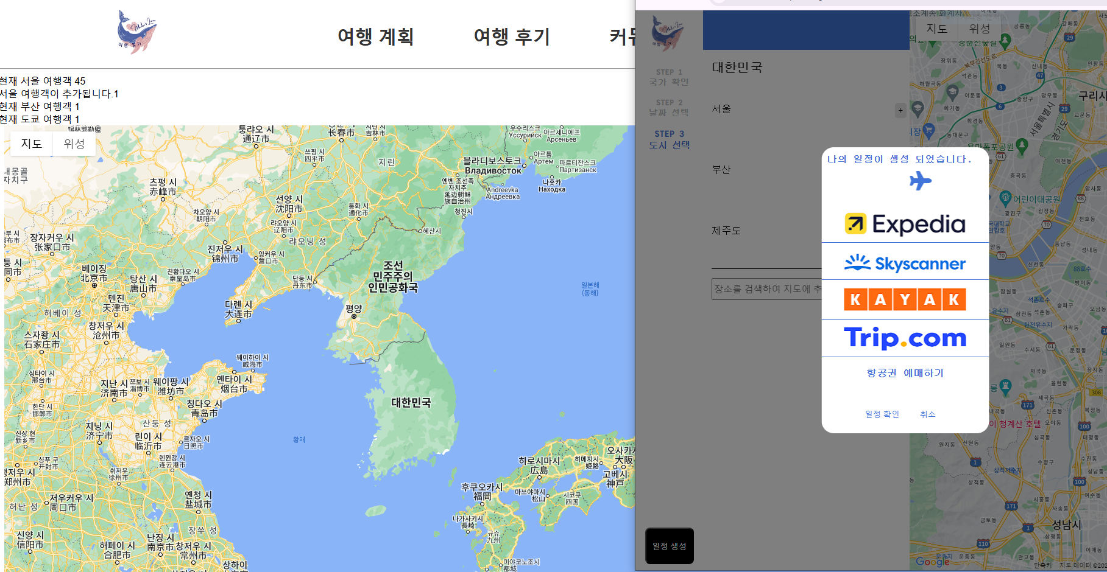Click Google logo on the right map
The height and width of the screenshot is (572, 1107).
(x=933, y=562)
